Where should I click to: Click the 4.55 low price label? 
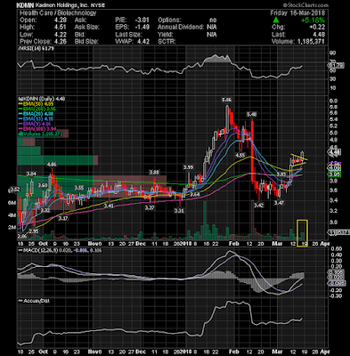tap(240, 155)
